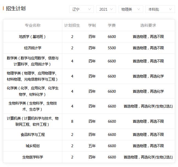Select the 城乡规划 major name
Image resolution: width=178 pixels, height=167 pixels.
point(33,146)
